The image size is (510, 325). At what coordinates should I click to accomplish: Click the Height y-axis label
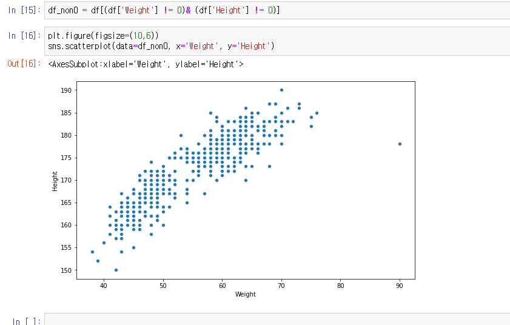55,181
